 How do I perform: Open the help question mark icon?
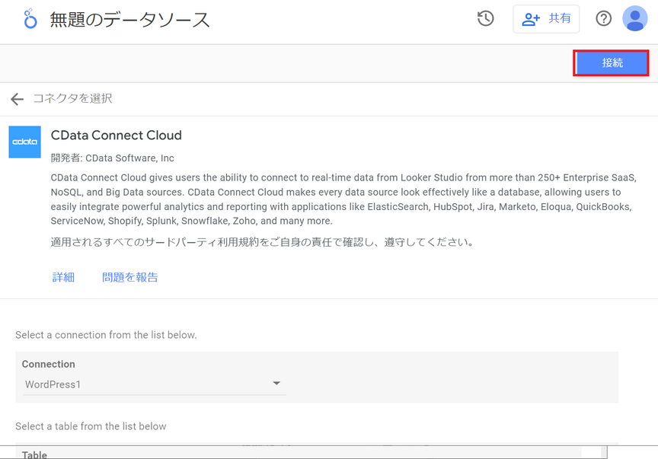coord(603,18)
